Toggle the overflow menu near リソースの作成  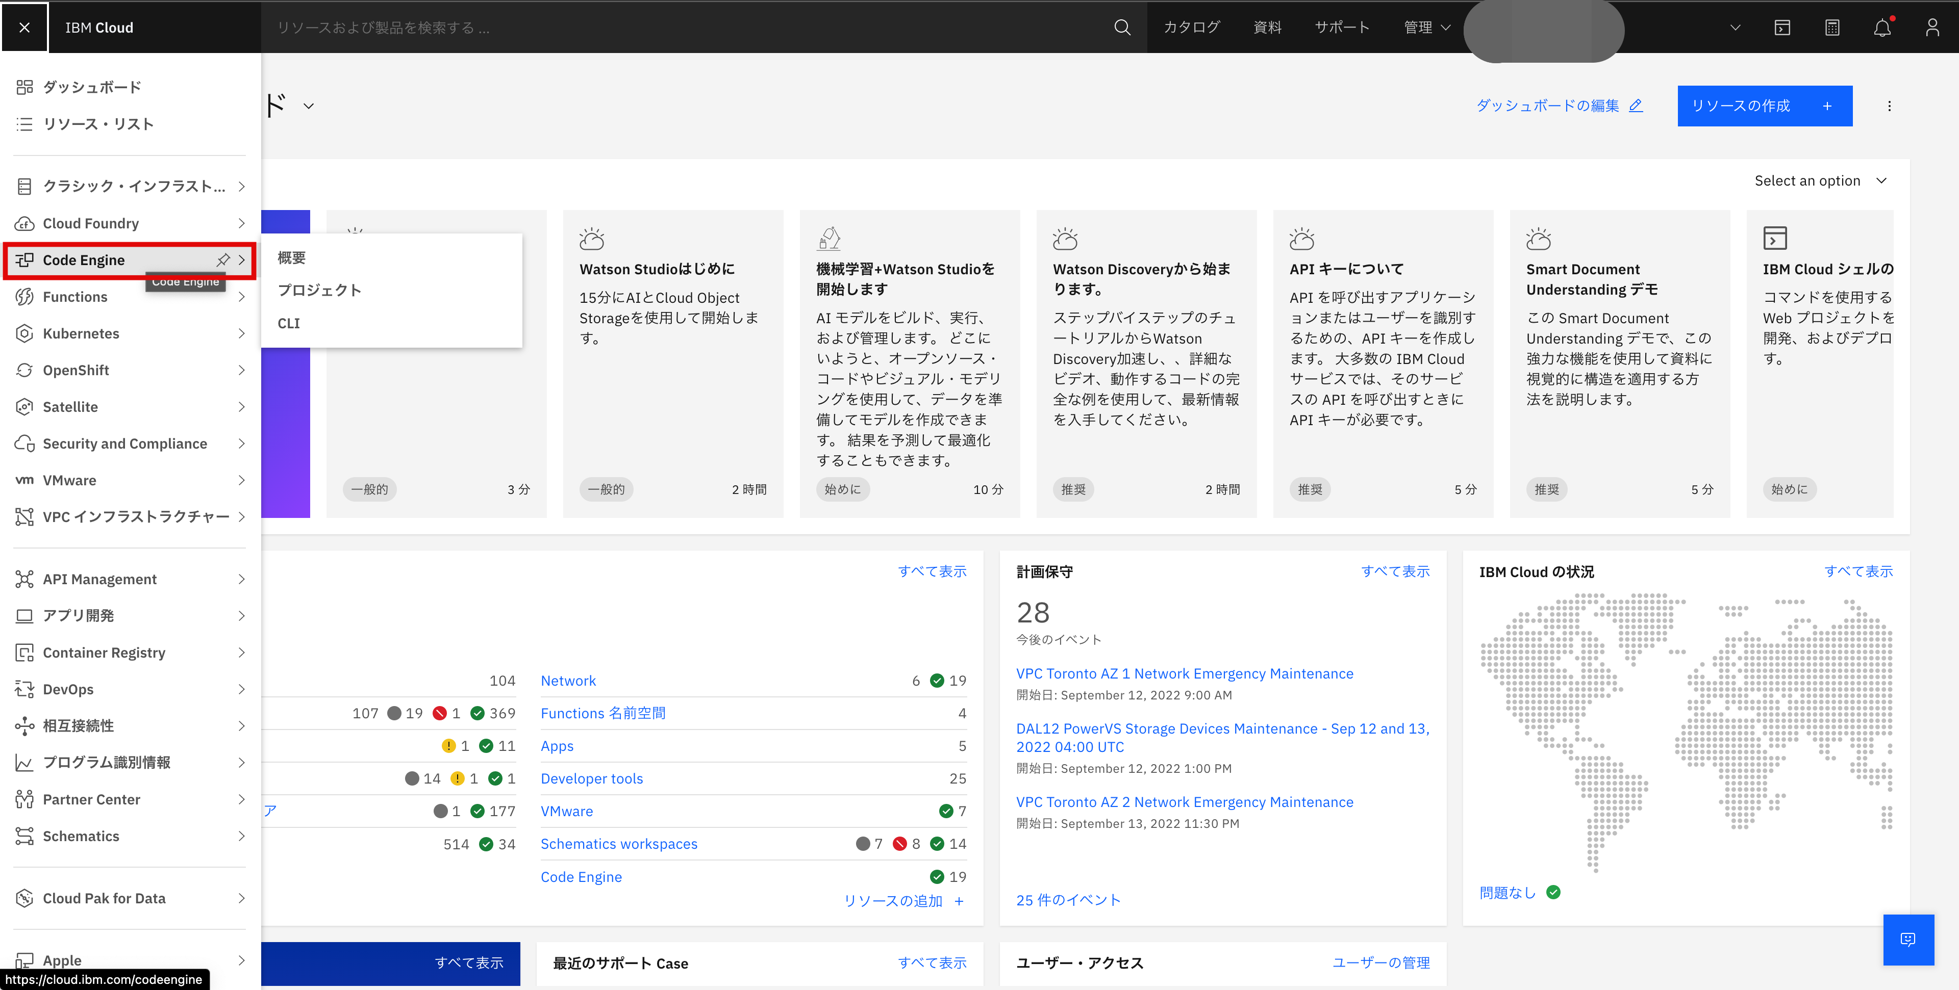[1889, 106]
